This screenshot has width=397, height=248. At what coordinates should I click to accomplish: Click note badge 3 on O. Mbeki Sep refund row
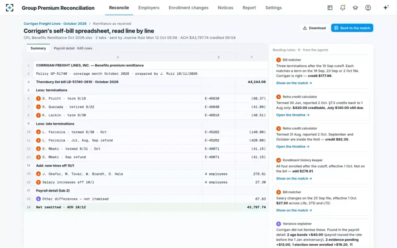point(38,157)
